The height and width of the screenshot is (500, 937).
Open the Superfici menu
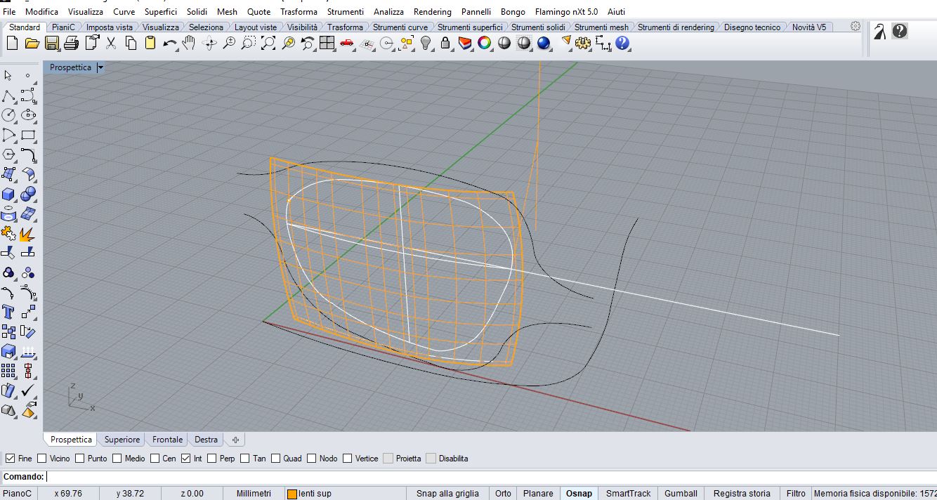pyautogui.click(x=161, y=12)
